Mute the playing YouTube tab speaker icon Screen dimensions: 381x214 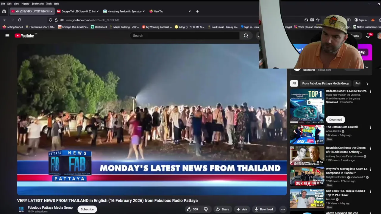(17, 11)
